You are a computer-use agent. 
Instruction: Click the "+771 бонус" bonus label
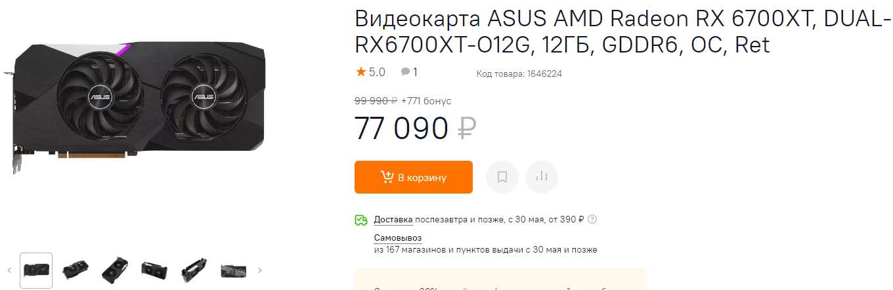[426, 101]
